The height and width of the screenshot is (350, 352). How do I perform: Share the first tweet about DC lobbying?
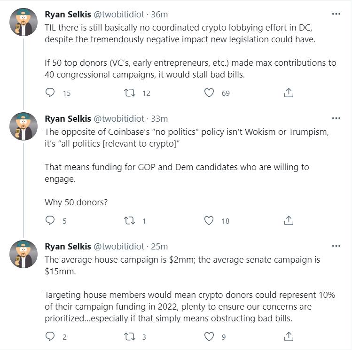[289, 93]
